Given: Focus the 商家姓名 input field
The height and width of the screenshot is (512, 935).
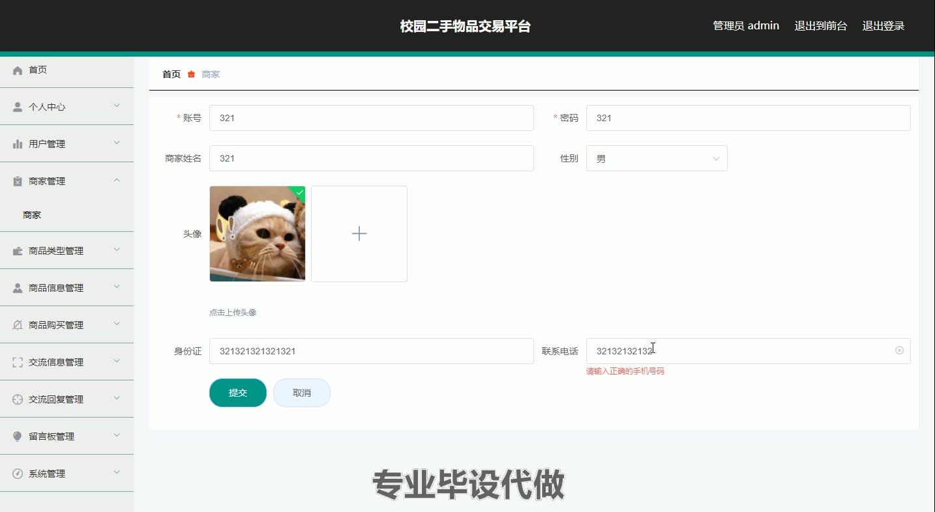Looking at the screenshot, I should coord(372,158).
